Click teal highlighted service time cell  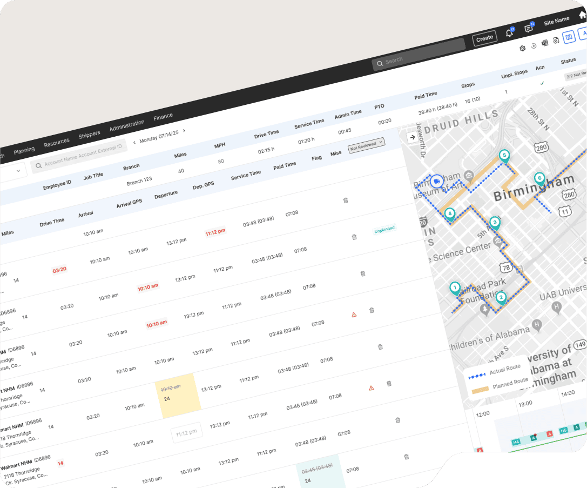(320, 471)
